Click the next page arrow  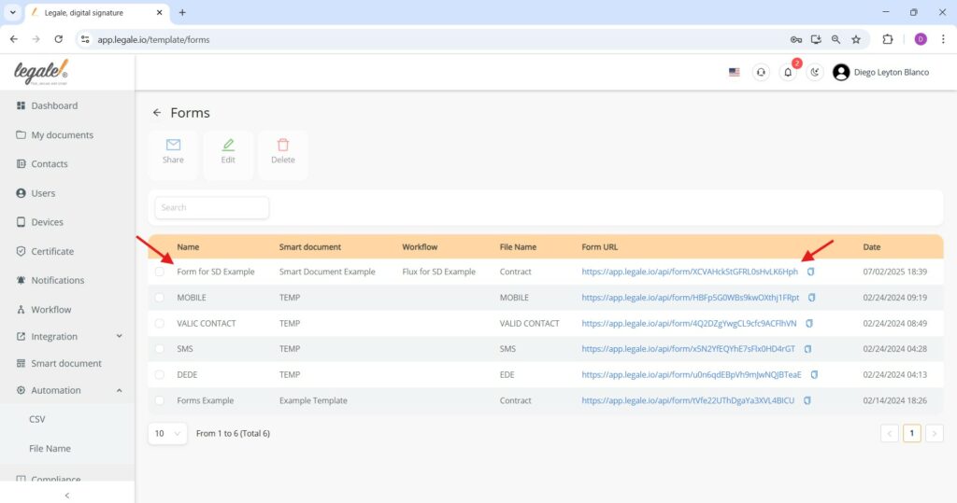click(935, 434)
